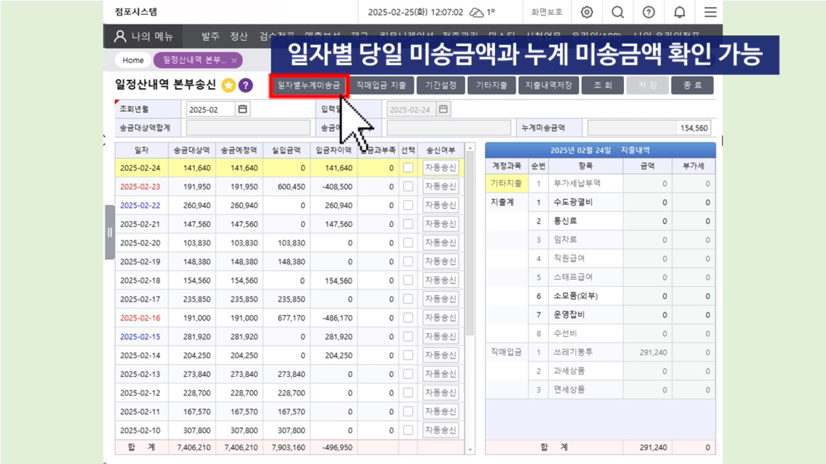
Task: Open the hamburger menu icon
Action: coord(710,12)
